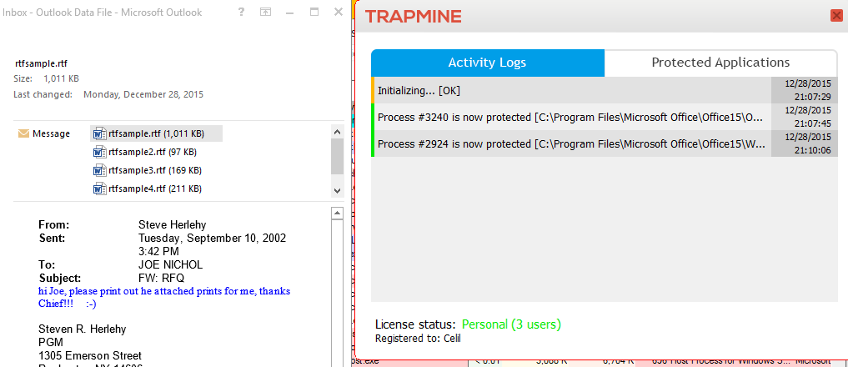Close the Outlook window
The height and width of the screenshot is (367, 848).
point(339,12)
